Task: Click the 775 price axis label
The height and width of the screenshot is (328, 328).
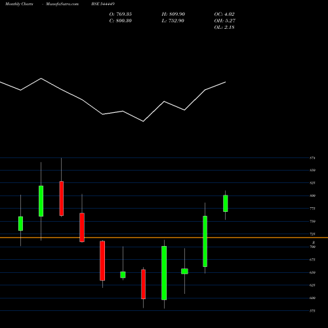Action: [x=312, y=209]
